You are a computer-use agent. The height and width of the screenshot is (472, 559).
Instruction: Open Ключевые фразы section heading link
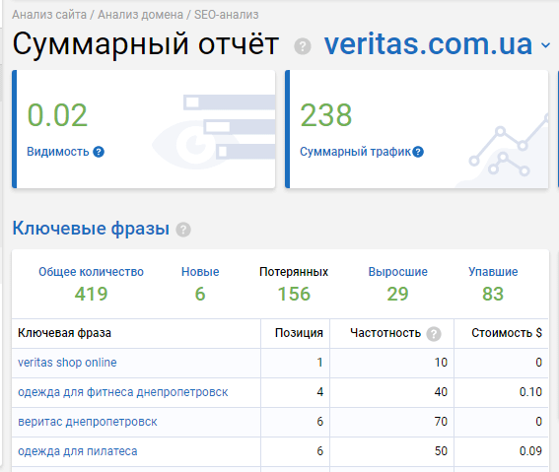(x=91, y=229)
